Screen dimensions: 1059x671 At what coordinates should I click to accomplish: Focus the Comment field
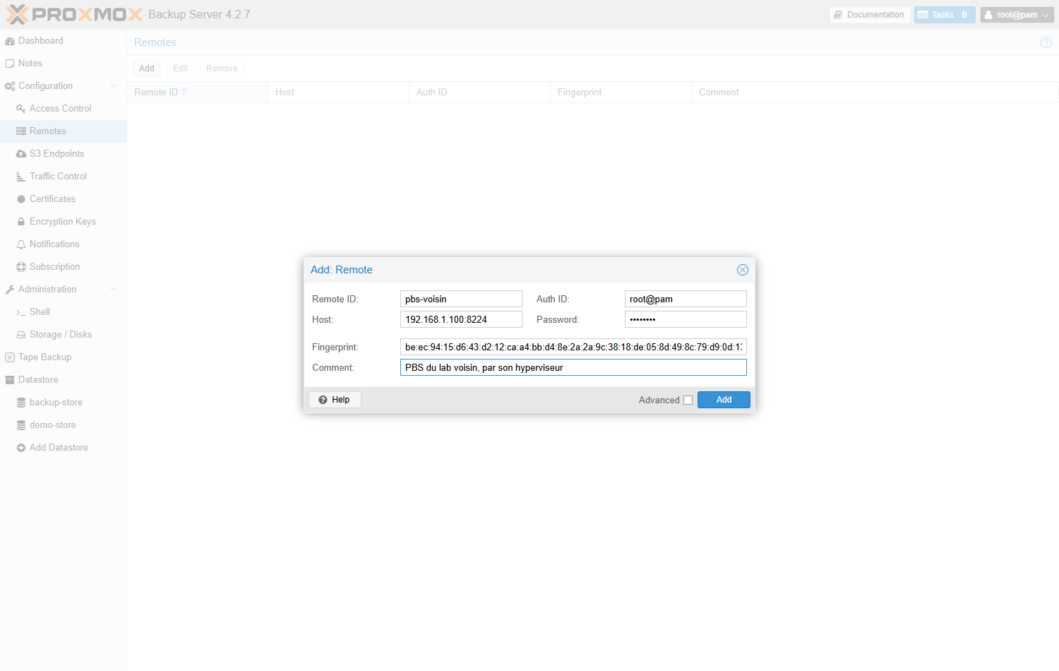(573, 367)
